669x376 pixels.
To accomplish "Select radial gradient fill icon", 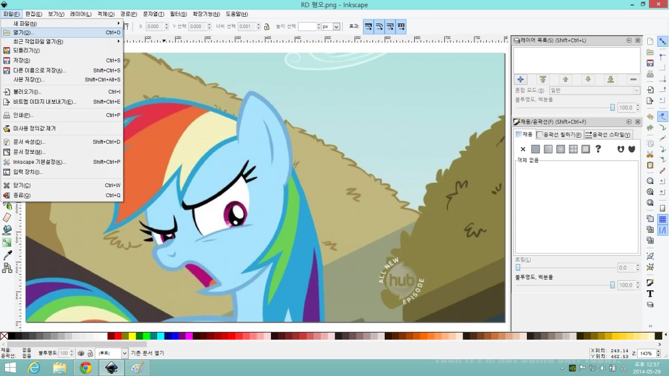I will (560, 149).
